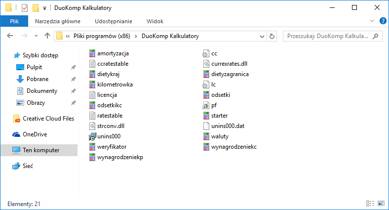This screenshot has height=210, width=389.
Task: Show hidden breadcrumb path levels
Action: pos(68,36)
